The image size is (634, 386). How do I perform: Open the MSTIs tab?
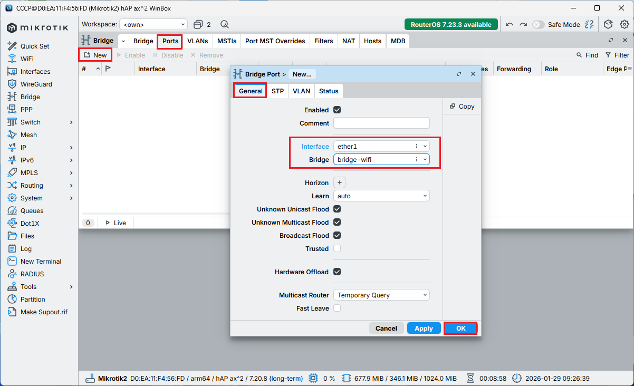[x=227, y=41]
